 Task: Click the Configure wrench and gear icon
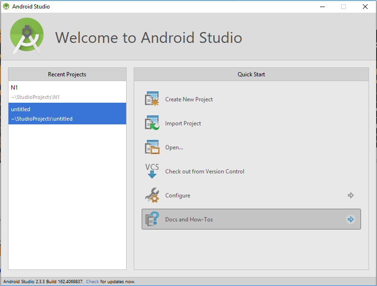(x=152, y=195)
